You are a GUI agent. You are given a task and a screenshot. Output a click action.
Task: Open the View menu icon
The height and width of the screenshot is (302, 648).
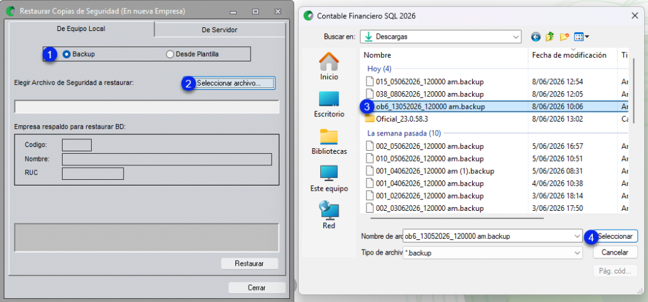[x=582, y=37]
